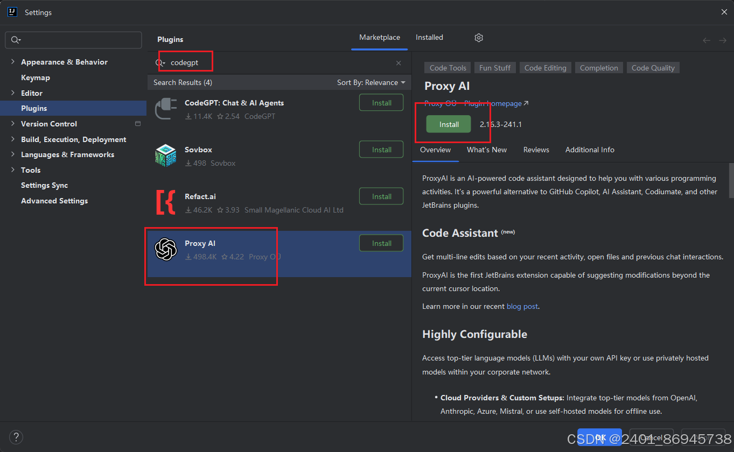Click the Proxy AI plugin title heading
734x452 pixels.
coord(447,86)
